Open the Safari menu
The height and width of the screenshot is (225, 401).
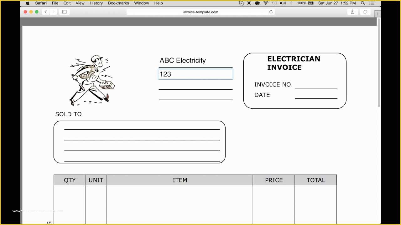pos(41,3)
